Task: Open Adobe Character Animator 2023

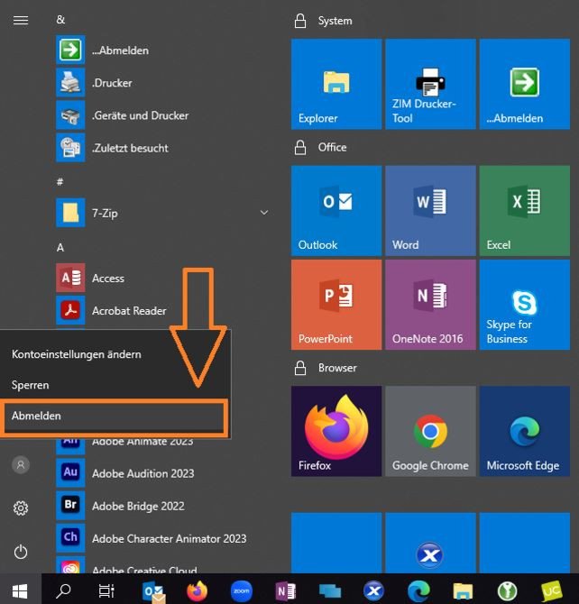Action: 164,538
